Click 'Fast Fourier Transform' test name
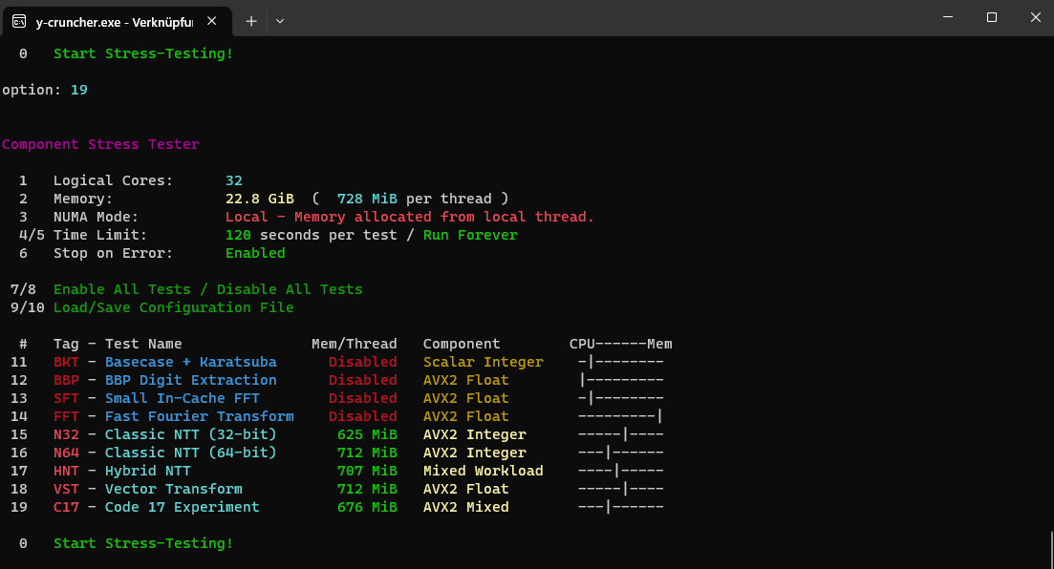Screen dimensions: 1054x569 [x=199, y=416]
